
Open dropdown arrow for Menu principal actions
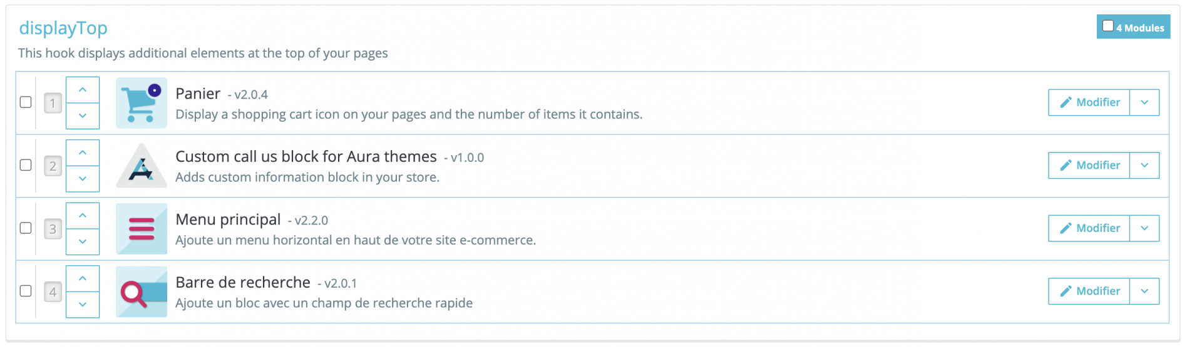click(x=1144, y=228)
